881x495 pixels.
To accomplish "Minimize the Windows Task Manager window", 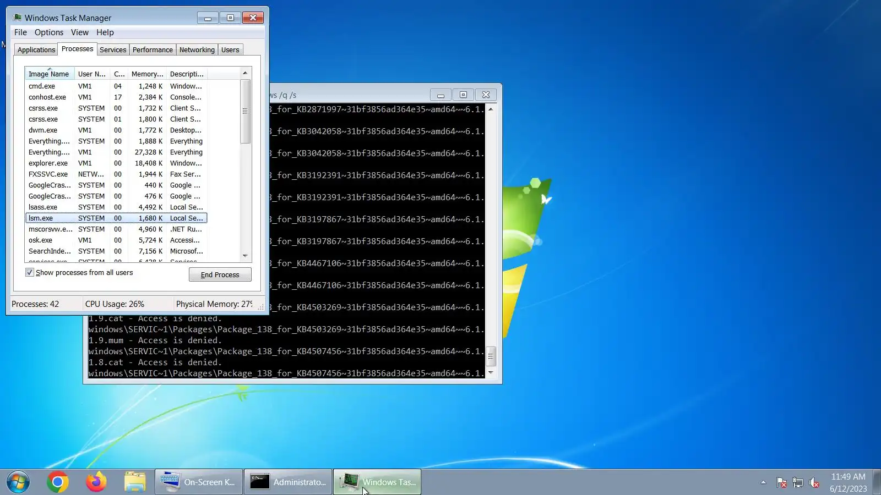I will pos(208,18).
